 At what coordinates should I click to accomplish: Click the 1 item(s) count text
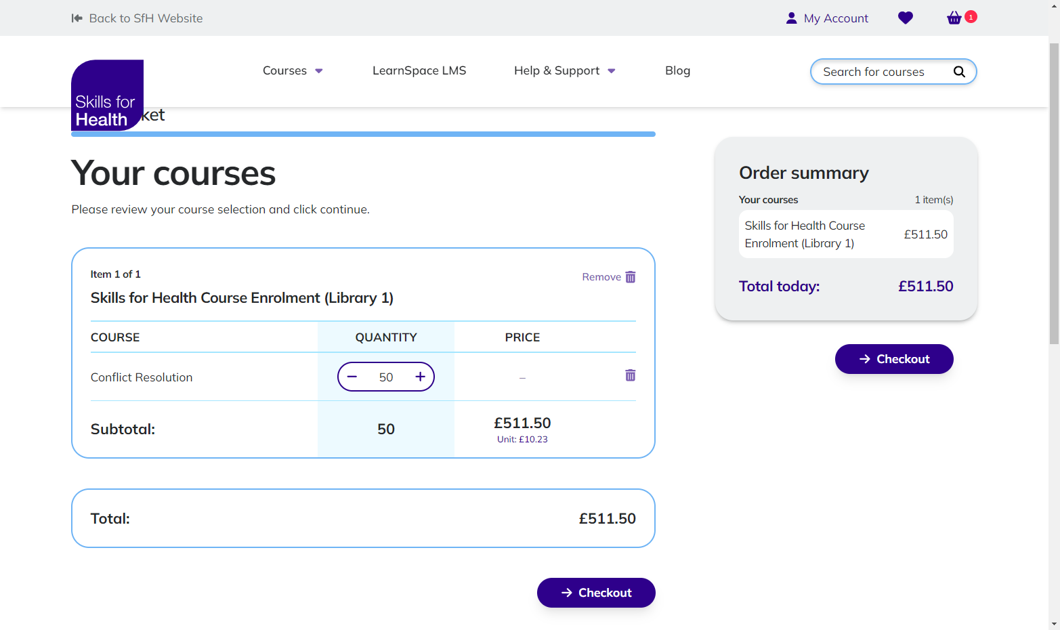pyautogui.click(x=934, y=200)
